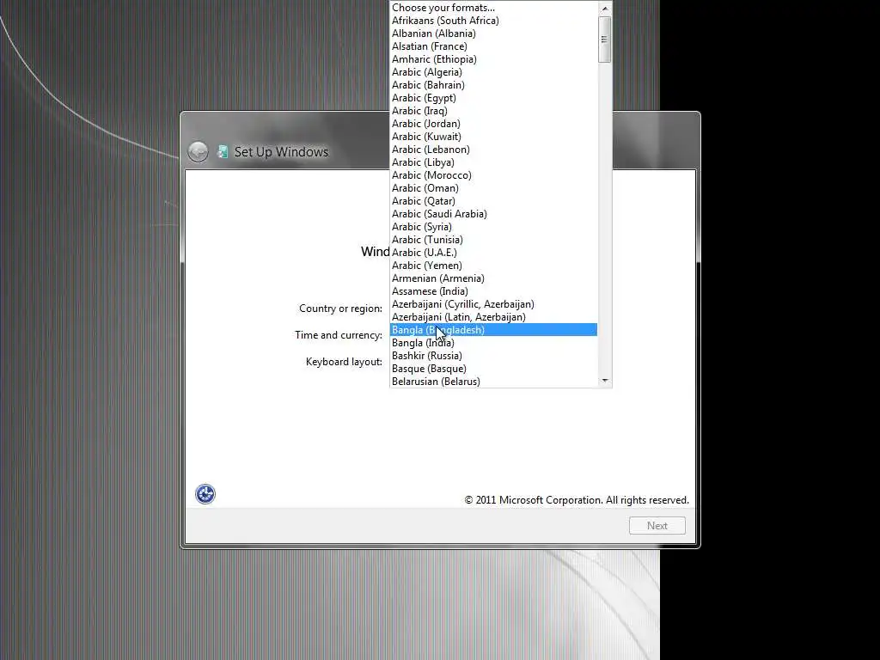Choose Arabic (Bahrain) format
Image resolution: width=880 pixels, height=660 pixels.
click(493, 85)
